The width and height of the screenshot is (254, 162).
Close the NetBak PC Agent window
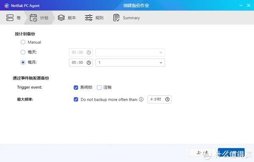[x=248, y=6]
